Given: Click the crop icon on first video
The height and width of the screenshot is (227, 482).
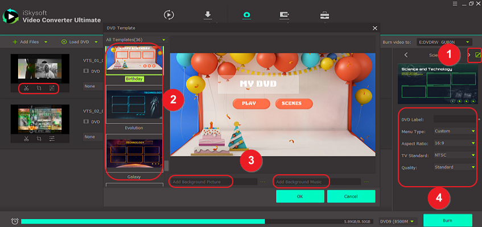Looking at the screenshot, I should click(39, 89).
